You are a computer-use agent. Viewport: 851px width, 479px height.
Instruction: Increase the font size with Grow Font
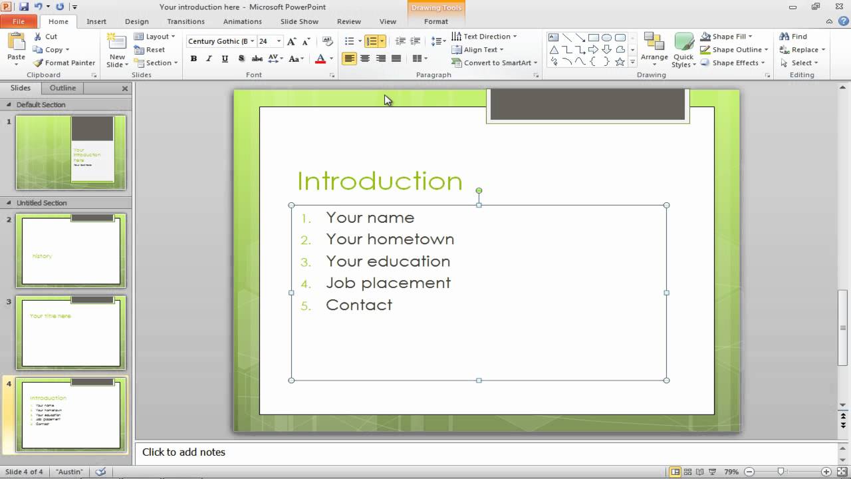click(293, 41)
